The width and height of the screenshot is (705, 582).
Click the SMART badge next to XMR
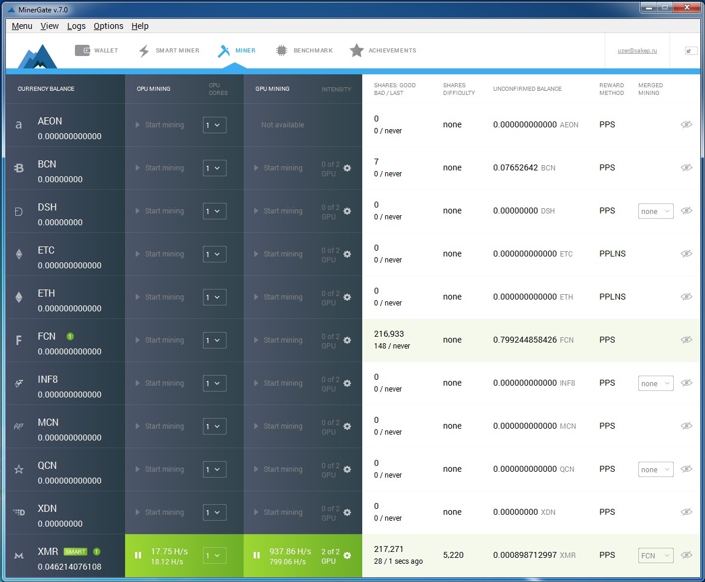click(74, 551)
